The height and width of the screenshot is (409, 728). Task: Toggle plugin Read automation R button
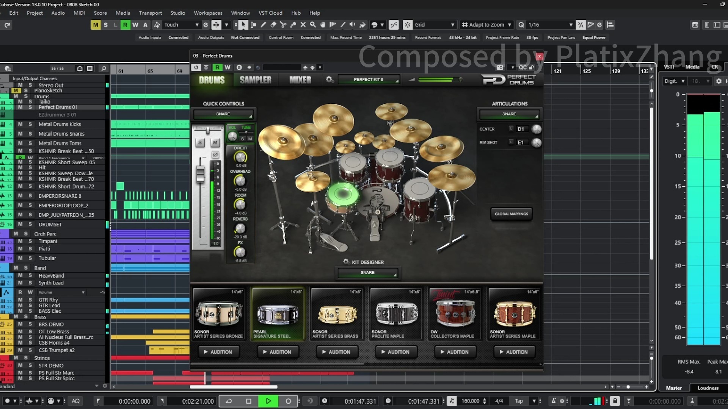[x=217, y=67]
